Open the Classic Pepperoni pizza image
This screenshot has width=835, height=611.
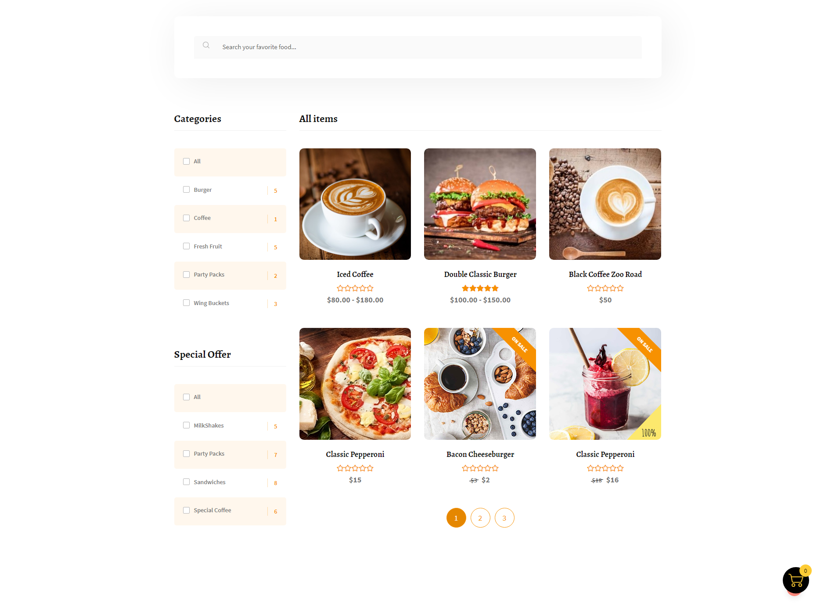pyautogui.click(x=355, y=384)
